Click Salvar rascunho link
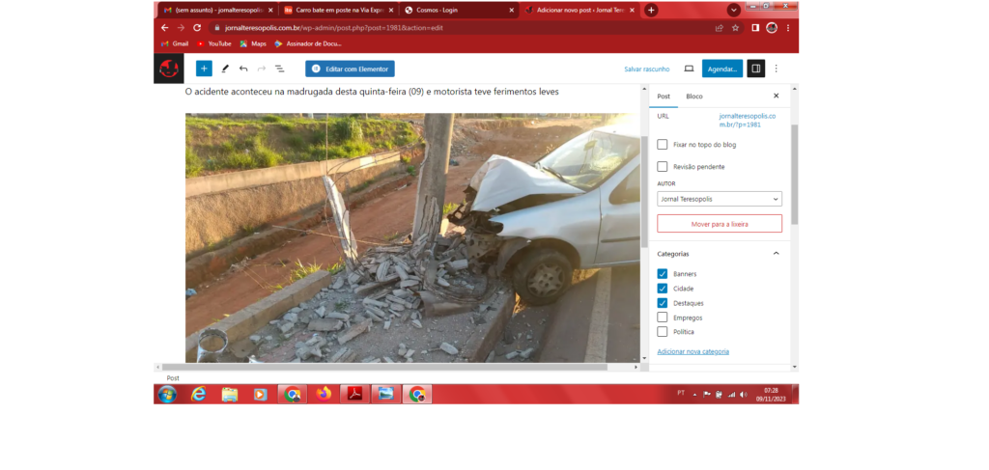The width and height of the screenshot is (989, 470). point(646,69)
